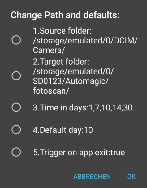The width and height of the screenshot is (147, 188).
Task: Pick the Default day radio circle
Action: (x=16, y=130)
